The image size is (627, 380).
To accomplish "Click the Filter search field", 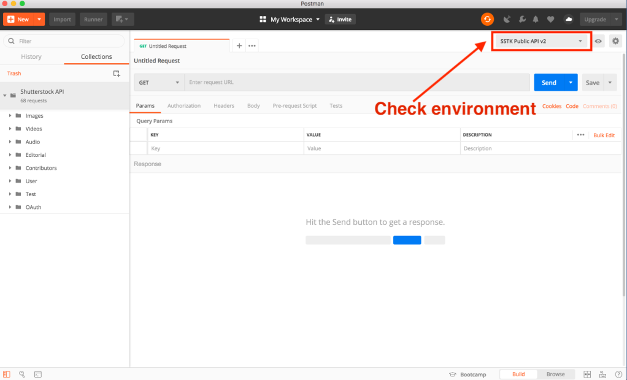I will click(x=64, y=40).
